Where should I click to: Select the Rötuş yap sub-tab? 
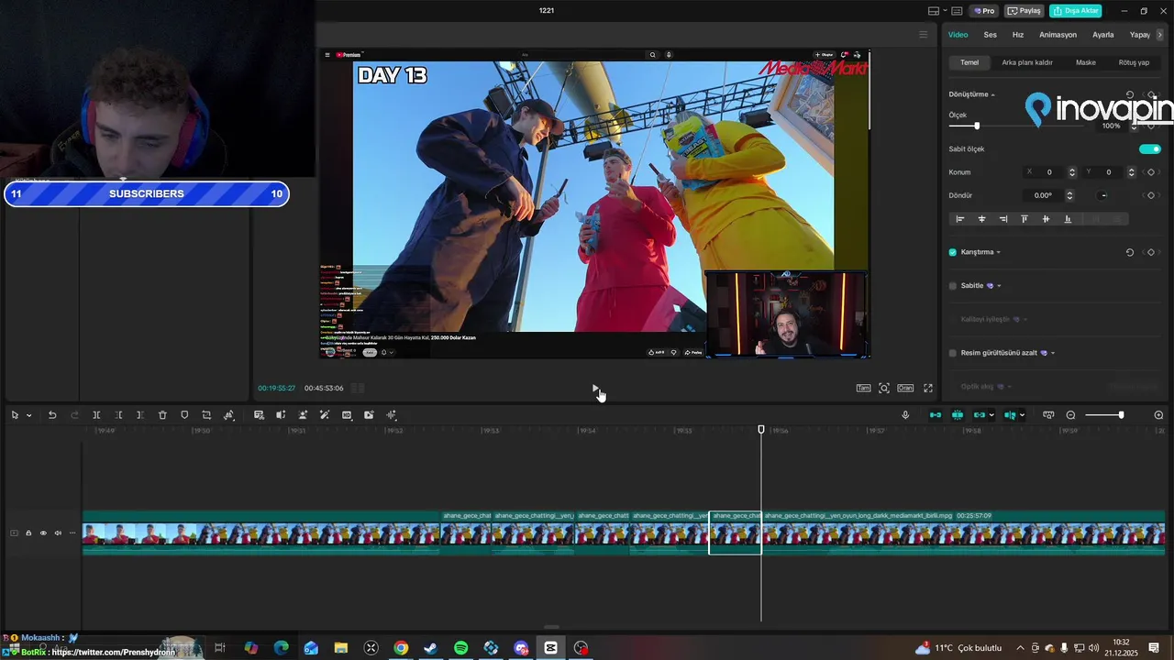(x=1135, y=62)
